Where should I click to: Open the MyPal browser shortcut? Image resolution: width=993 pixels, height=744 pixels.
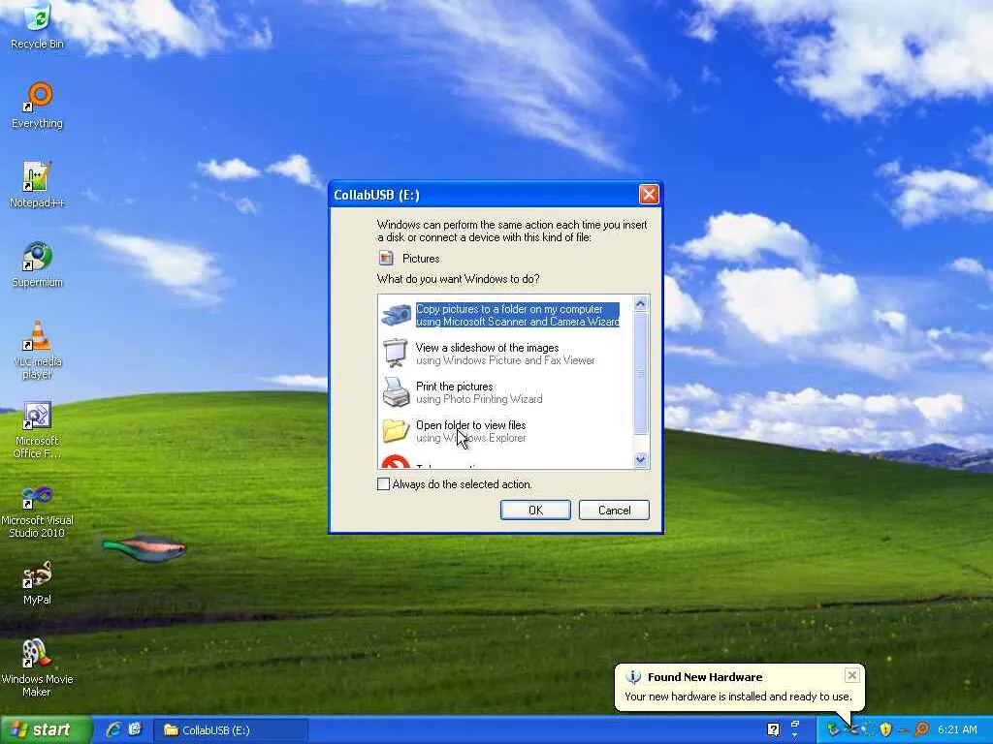coord(37,582)
